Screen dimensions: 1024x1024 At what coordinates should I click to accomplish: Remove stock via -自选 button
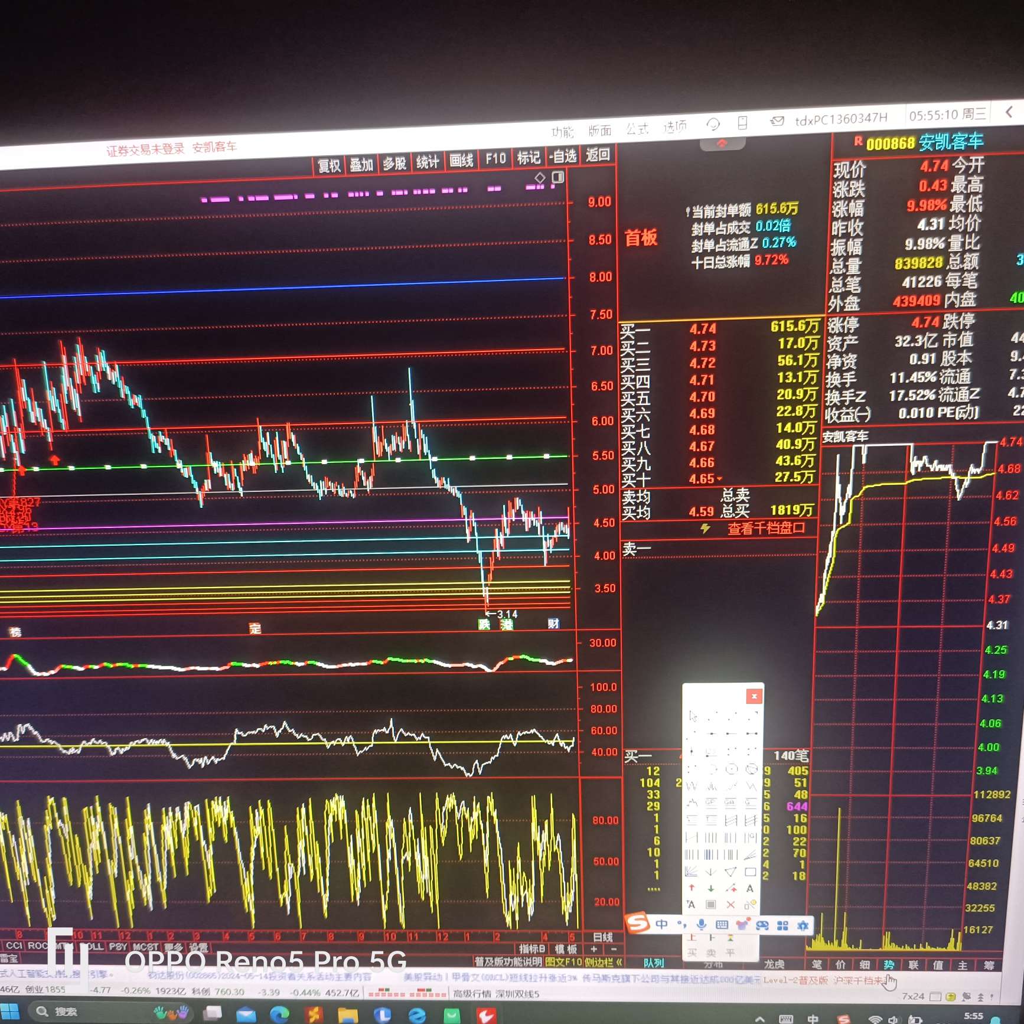click(x=562, y=156)
